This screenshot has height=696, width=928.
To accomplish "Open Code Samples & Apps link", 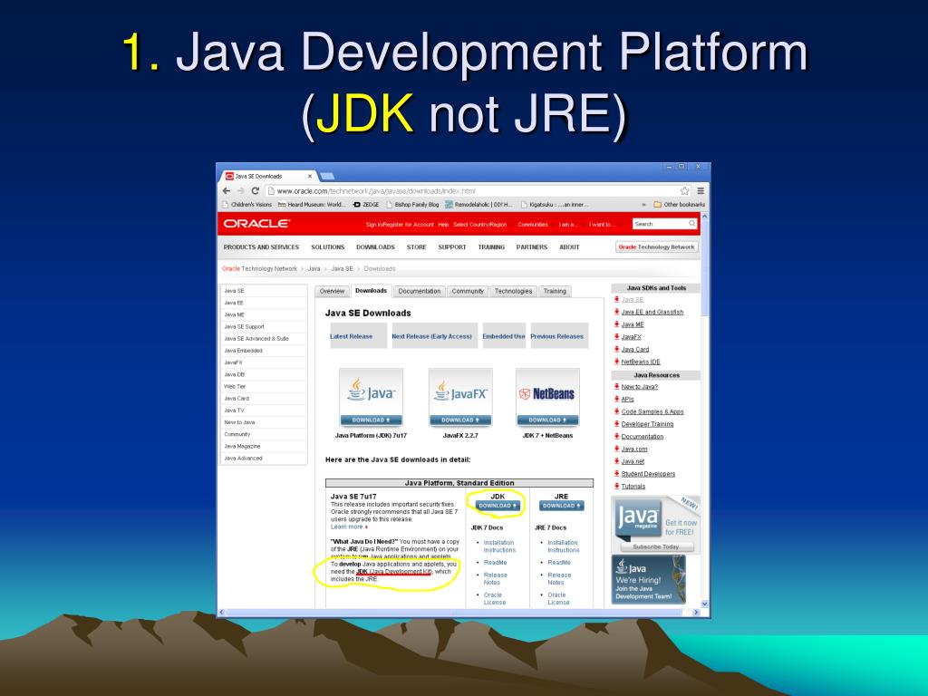I will click(x=652, y=411).
